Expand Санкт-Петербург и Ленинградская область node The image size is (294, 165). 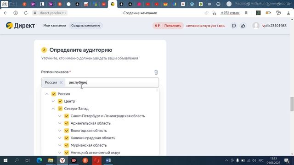(60, 116)
